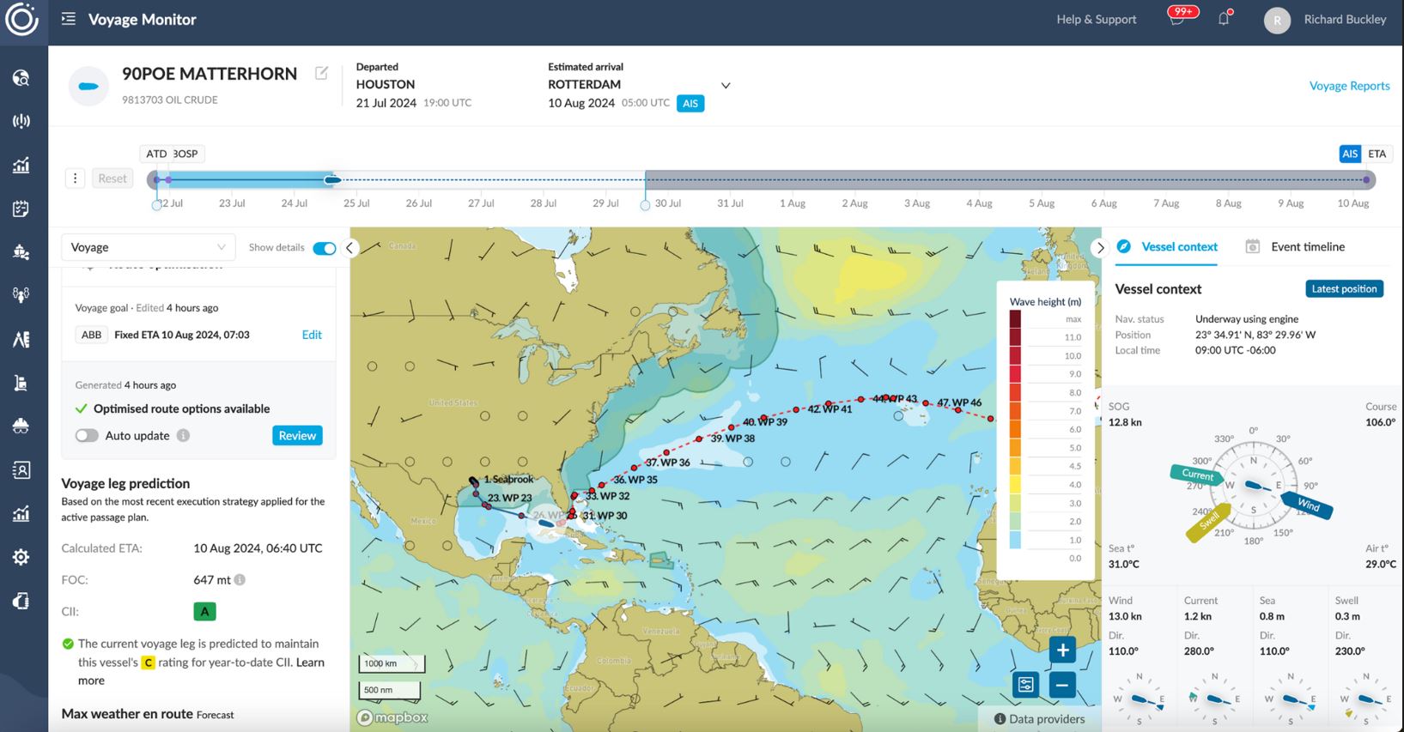Collapse the right panel with the arrow

point(1100,248)
